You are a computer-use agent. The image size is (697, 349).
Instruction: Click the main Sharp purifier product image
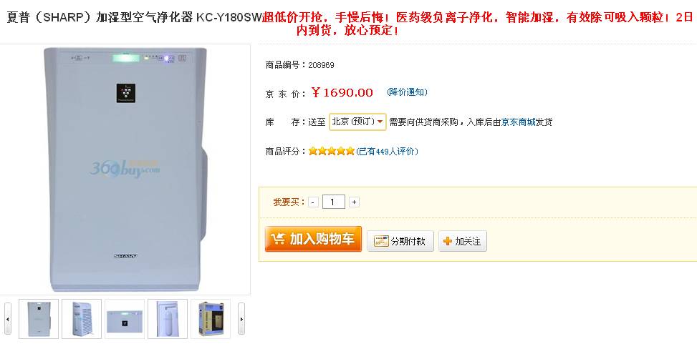pos(125,169)
